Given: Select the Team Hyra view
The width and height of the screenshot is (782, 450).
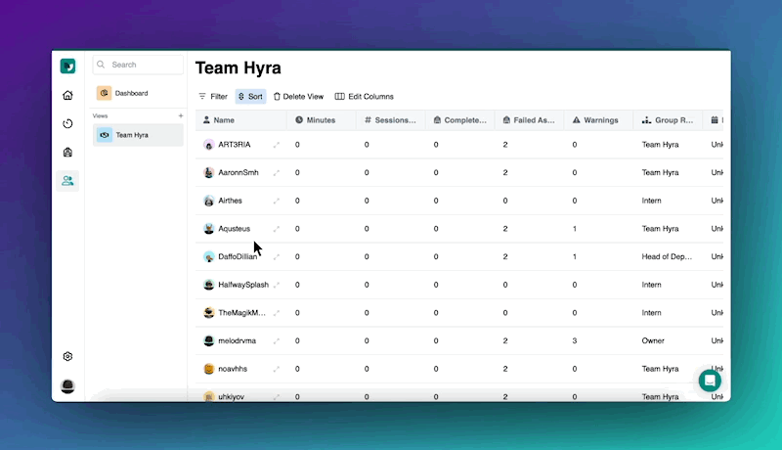Looking at the screenshot, I should click(x=137, y=135).
